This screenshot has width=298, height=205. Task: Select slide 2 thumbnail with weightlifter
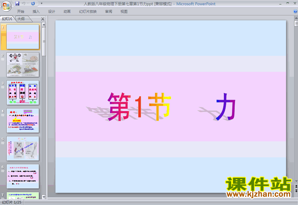point(23,65)
